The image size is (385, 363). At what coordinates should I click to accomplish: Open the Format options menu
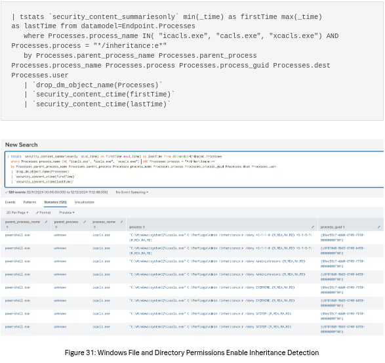(x=43, y=212)
